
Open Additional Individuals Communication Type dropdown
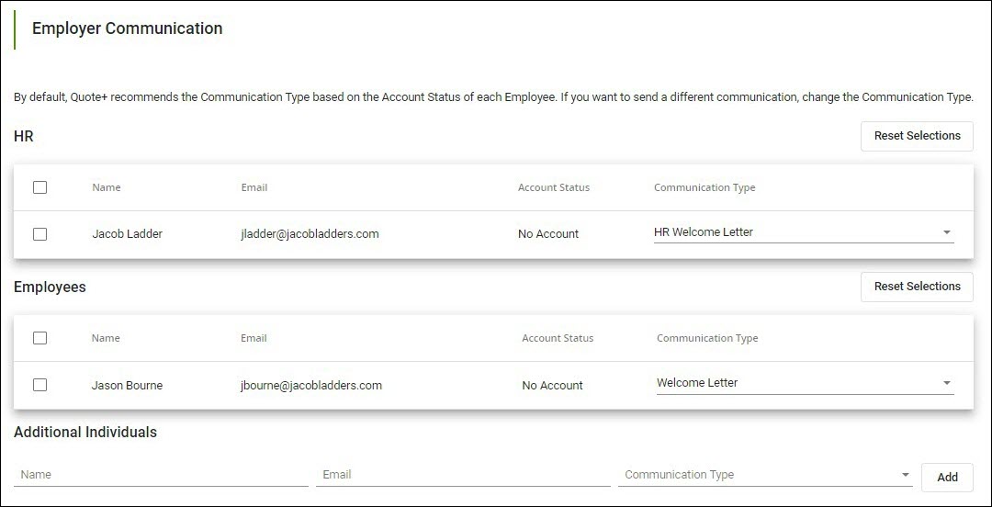[x=765, y=475]
